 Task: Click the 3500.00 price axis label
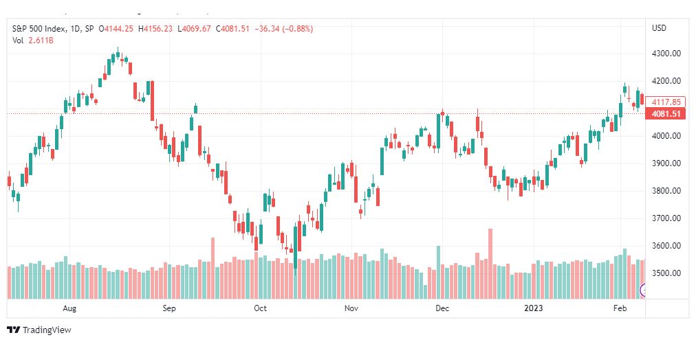tap(666, 273)
